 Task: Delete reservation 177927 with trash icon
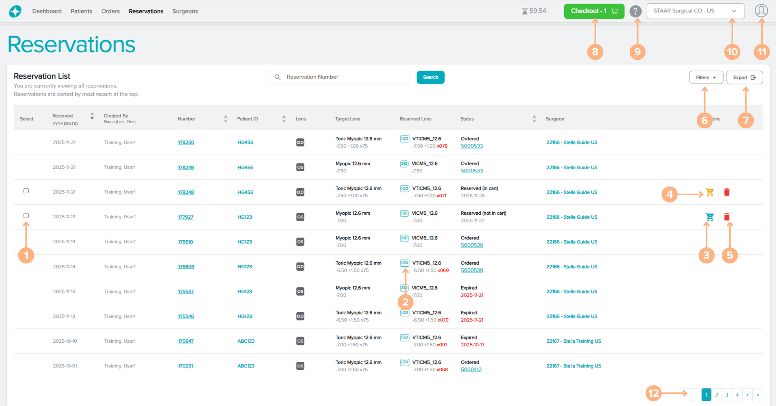tap(727, 217)
